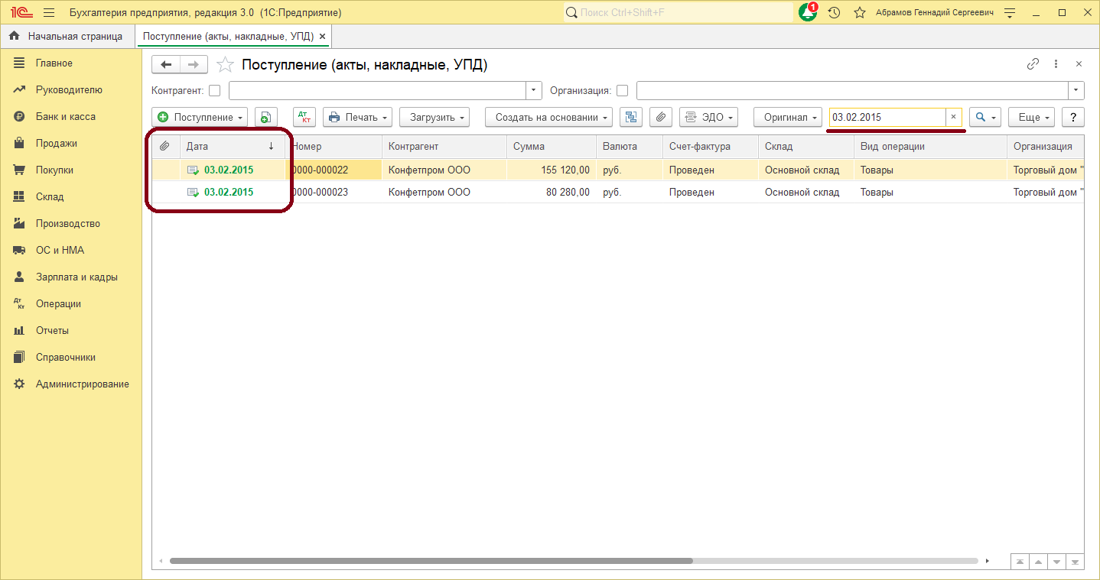
Task: Click the copy document icon button
Action: click(x=265, y=117)
